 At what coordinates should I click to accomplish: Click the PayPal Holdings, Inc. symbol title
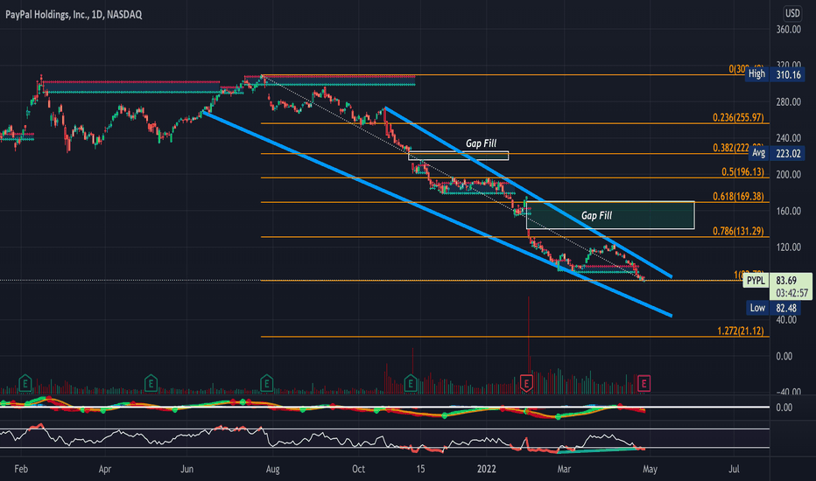(74, 15)
